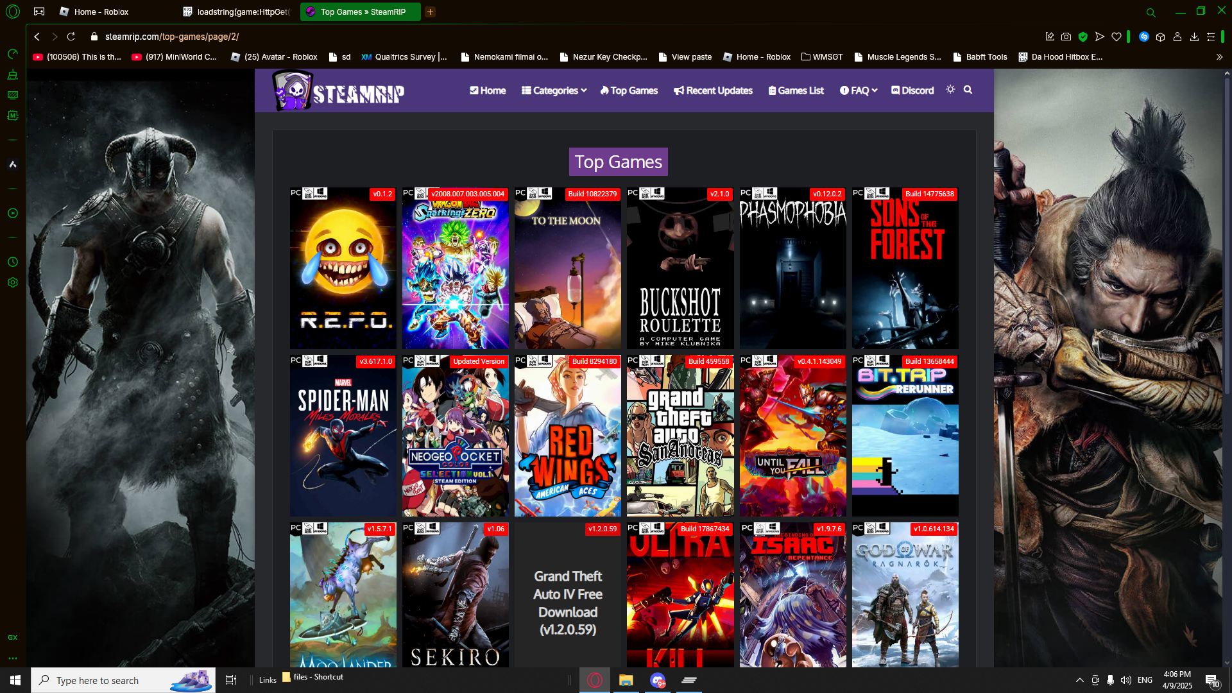
Task: Open Top Games in site navigation
Action: pos(629,90)
